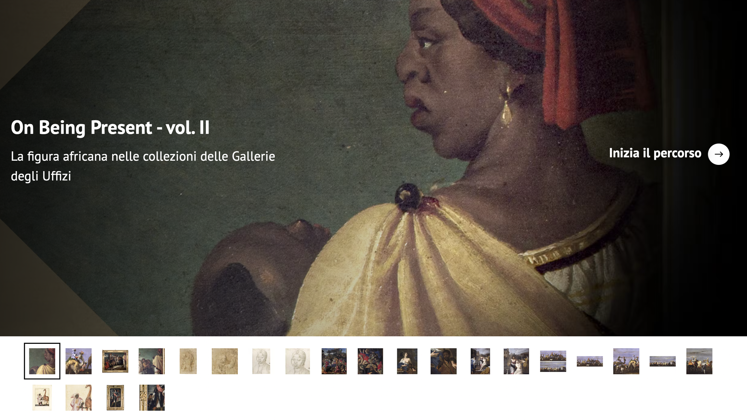The image size is (747, 420).
Task: Select the thumbnail of the tall beige sketch
Action: 188,361
